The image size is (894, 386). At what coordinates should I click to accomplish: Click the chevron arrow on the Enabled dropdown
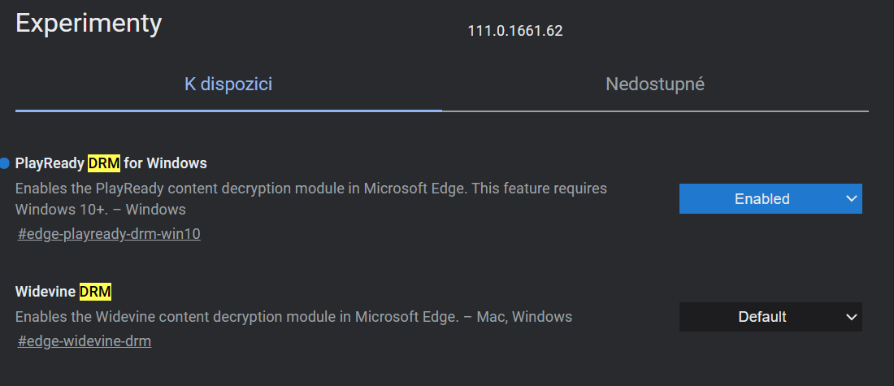click(851, 198)
